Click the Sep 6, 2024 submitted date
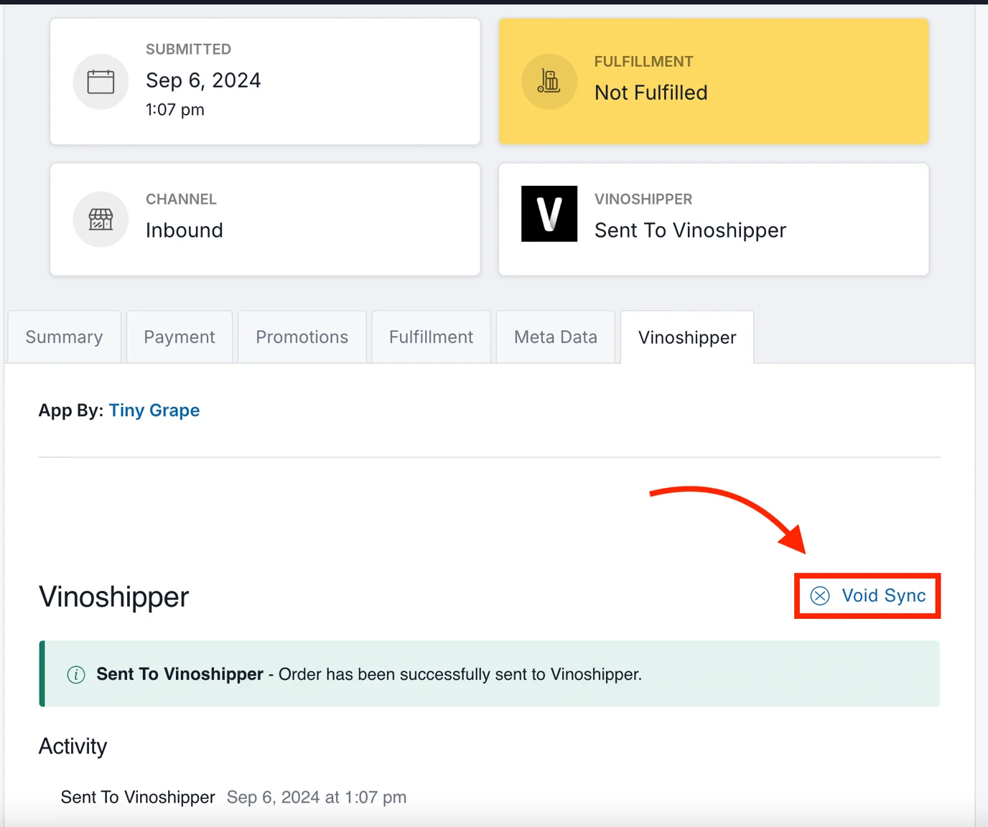 coord(203,80)
